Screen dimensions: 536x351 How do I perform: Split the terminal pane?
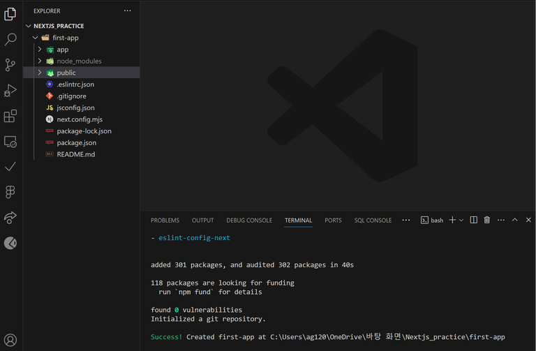click(473, 220)
